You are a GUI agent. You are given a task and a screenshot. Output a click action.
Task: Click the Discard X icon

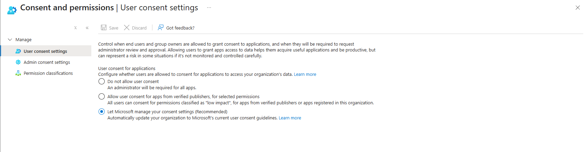coord(127,27)
